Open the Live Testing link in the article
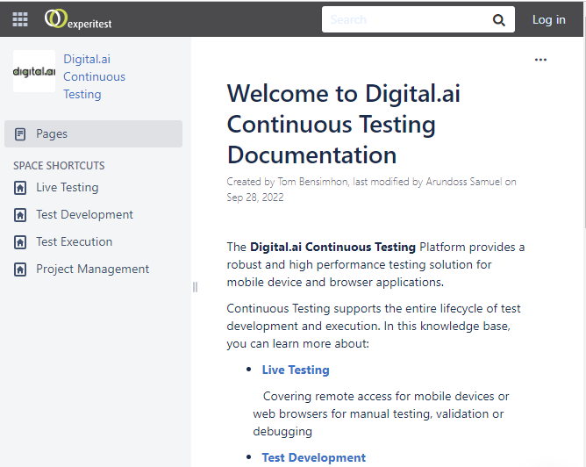 296,370
